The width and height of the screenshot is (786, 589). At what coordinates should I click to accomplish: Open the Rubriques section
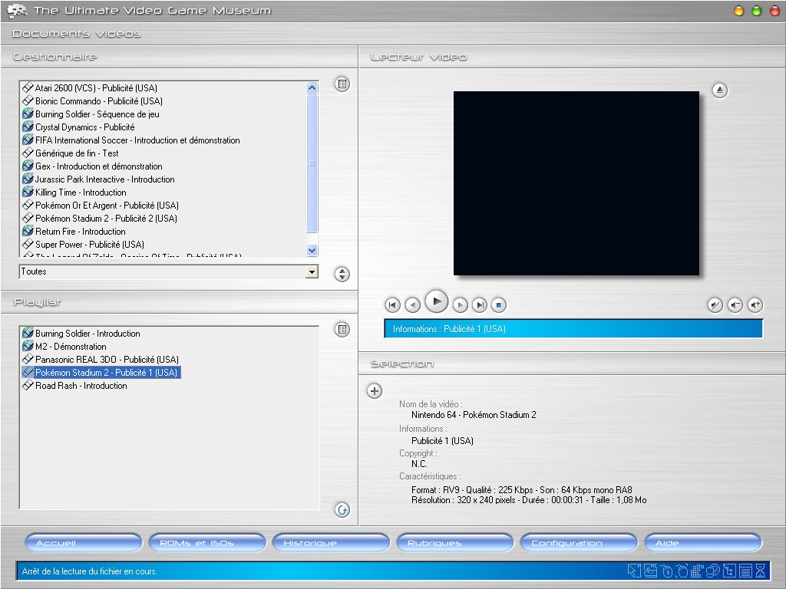(x=455, y=542)
